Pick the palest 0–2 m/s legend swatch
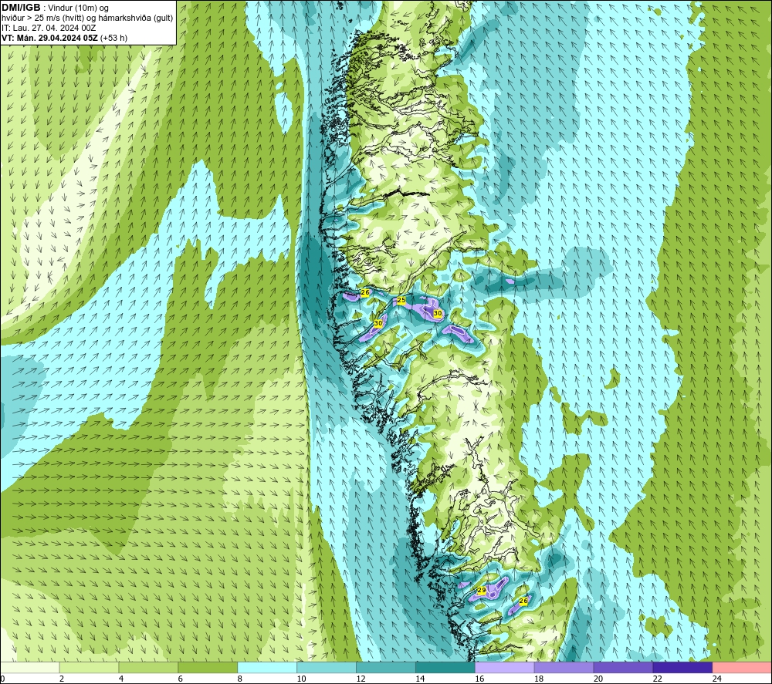Image resolution: width=772 pixels, height=684 pixels. 30,668
